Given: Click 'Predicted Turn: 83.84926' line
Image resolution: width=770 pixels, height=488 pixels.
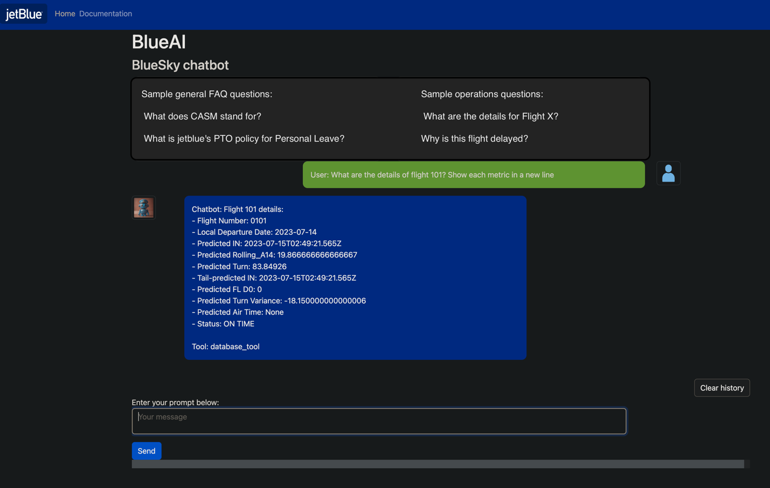Looking at the screenshot, I should 239,267.
